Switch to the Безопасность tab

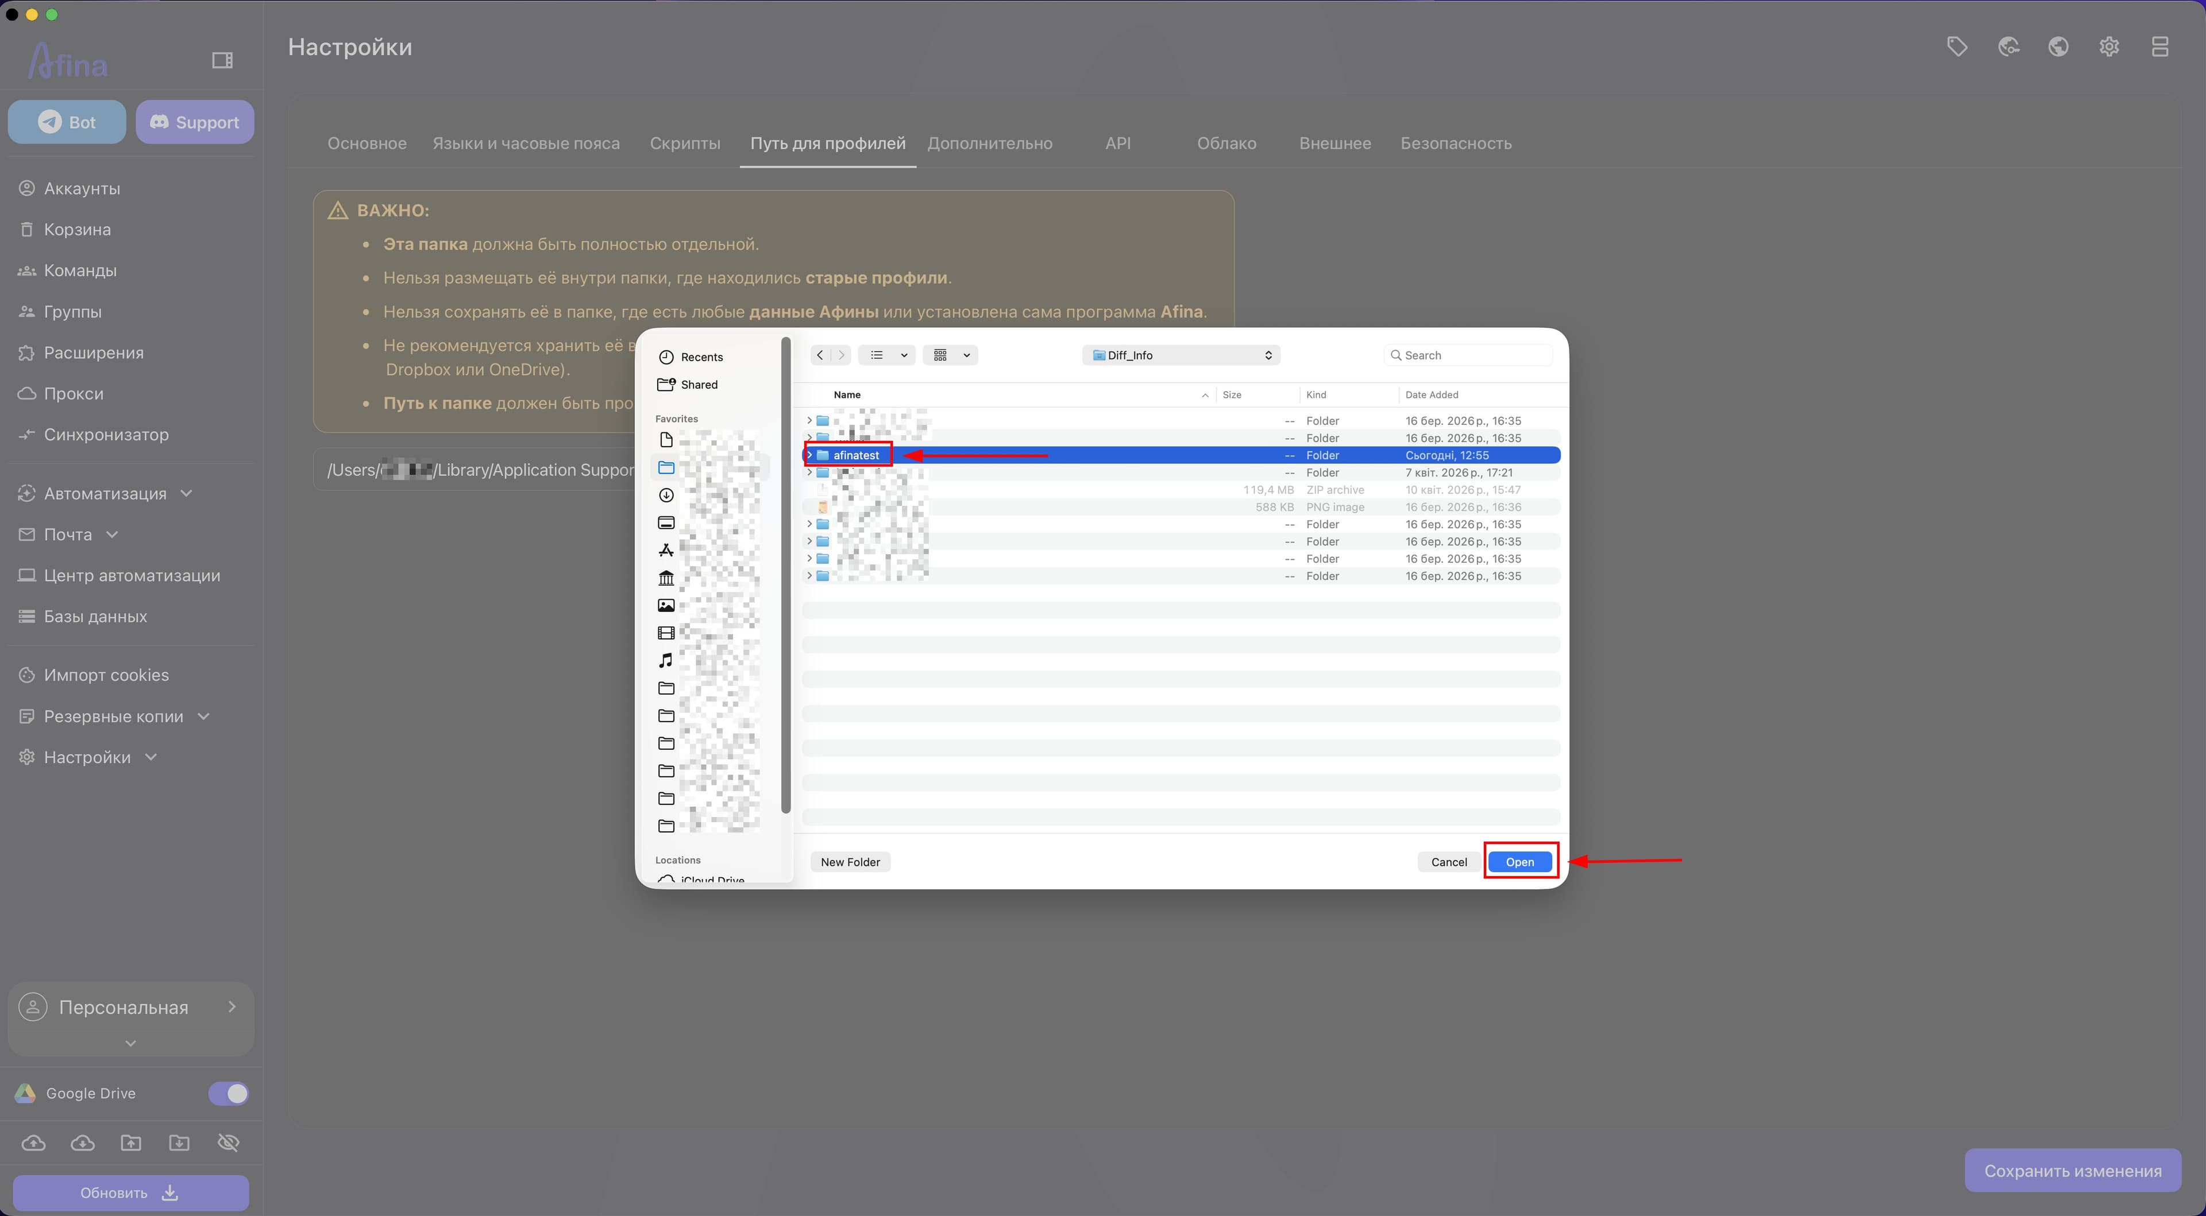click(x=1456, y=144)
